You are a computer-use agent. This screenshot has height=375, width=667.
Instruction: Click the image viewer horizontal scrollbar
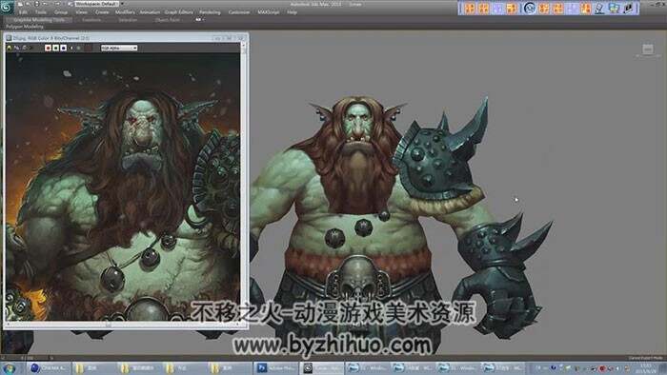coord(123,324)
